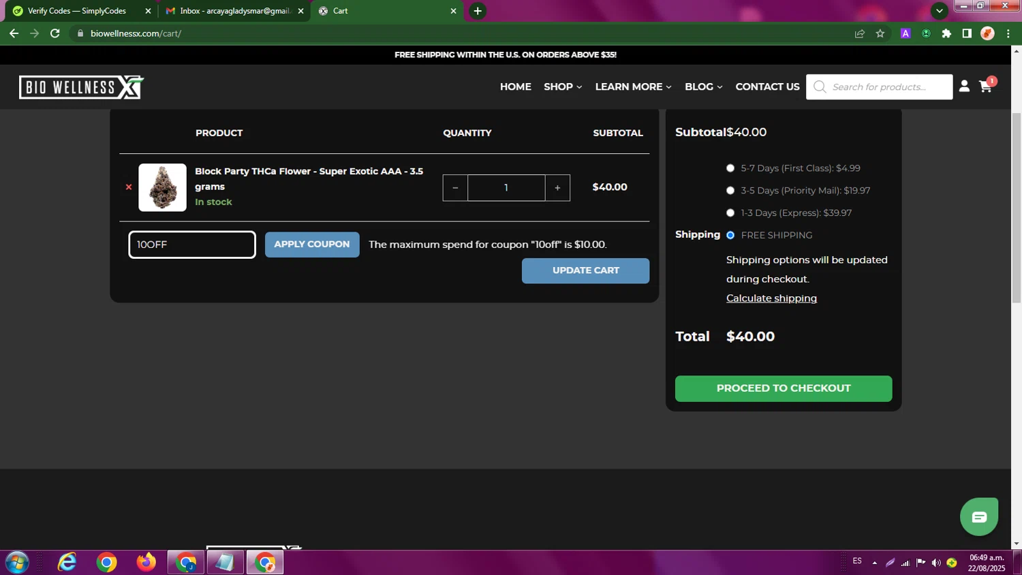
Task: Go to HOME page
Action: 516,87
